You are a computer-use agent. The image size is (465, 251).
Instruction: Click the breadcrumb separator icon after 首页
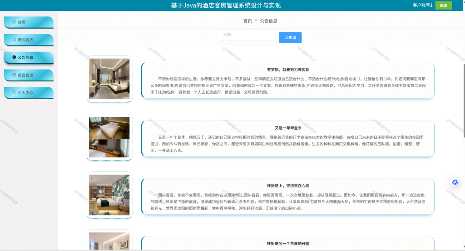(x=256, y=21)
